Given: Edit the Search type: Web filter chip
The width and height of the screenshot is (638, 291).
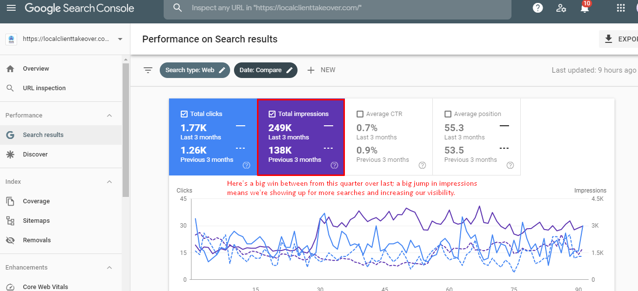Looking at the screenshot, I should tap(195, 70).
